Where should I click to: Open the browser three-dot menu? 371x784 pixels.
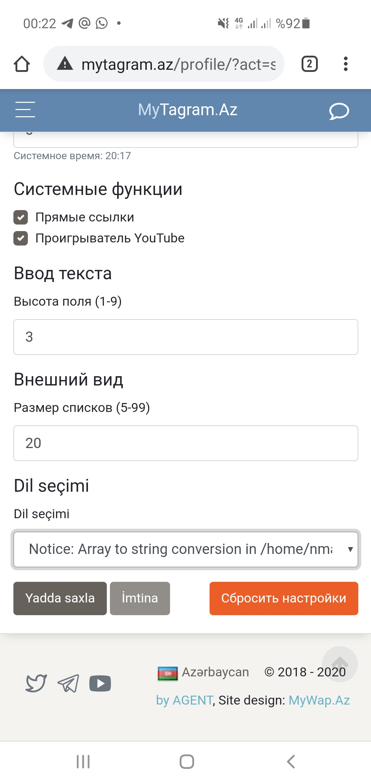(346, 64)
